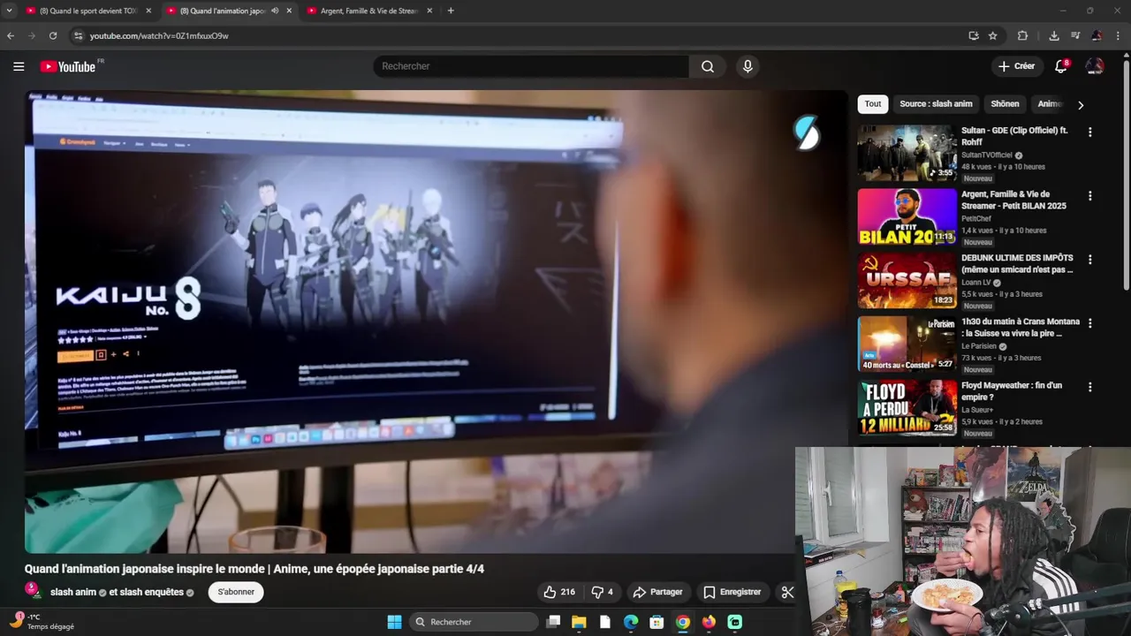Open options for Floyd Mayweather video

pyautogui.click(x=1089, y=387)
